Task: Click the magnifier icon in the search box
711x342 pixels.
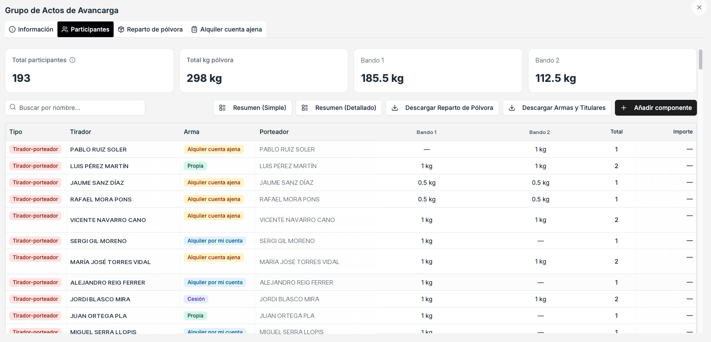Action: click(x=13, y=107)
